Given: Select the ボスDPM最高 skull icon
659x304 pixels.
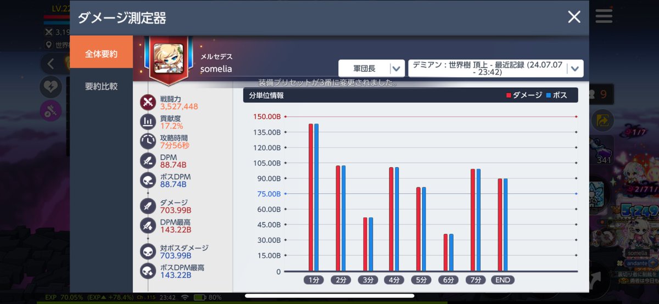Looking at the screenshot, I should 148,272.
